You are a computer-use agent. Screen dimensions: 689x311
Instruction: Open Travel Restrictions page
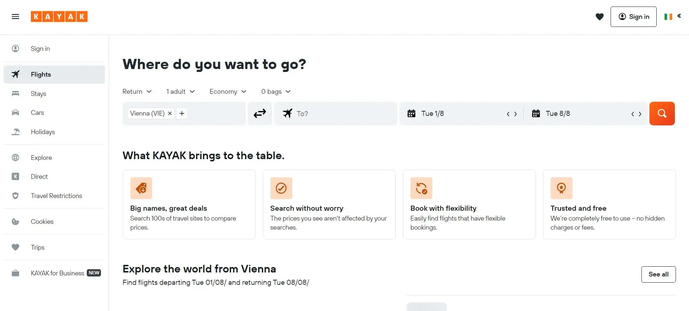54,196
